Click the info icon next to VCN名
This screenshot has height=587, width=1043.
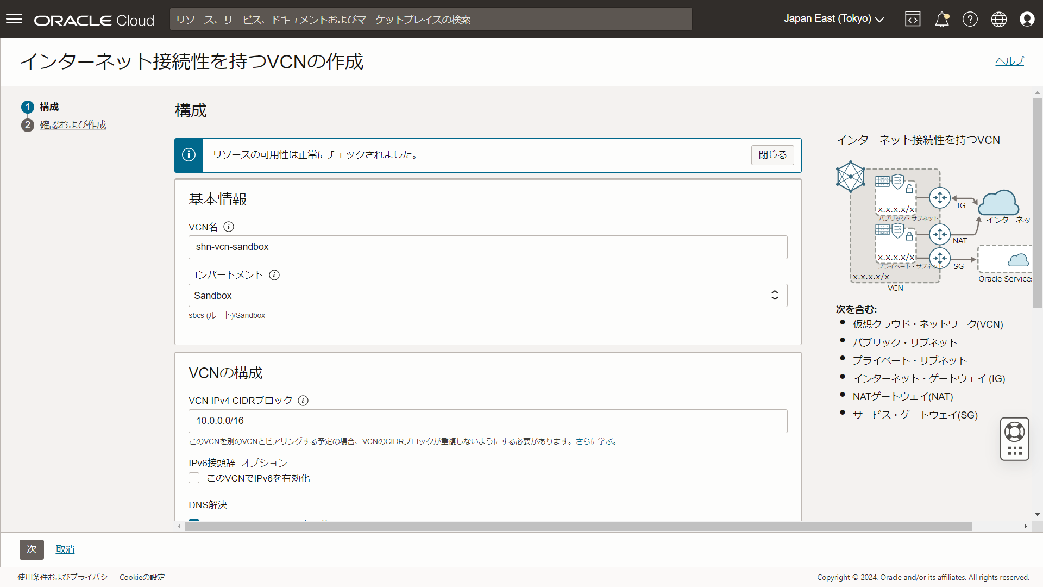(x=229, y=227)
